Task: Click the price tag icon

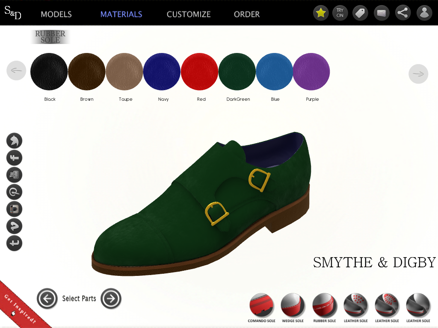Action: [360, 13]
